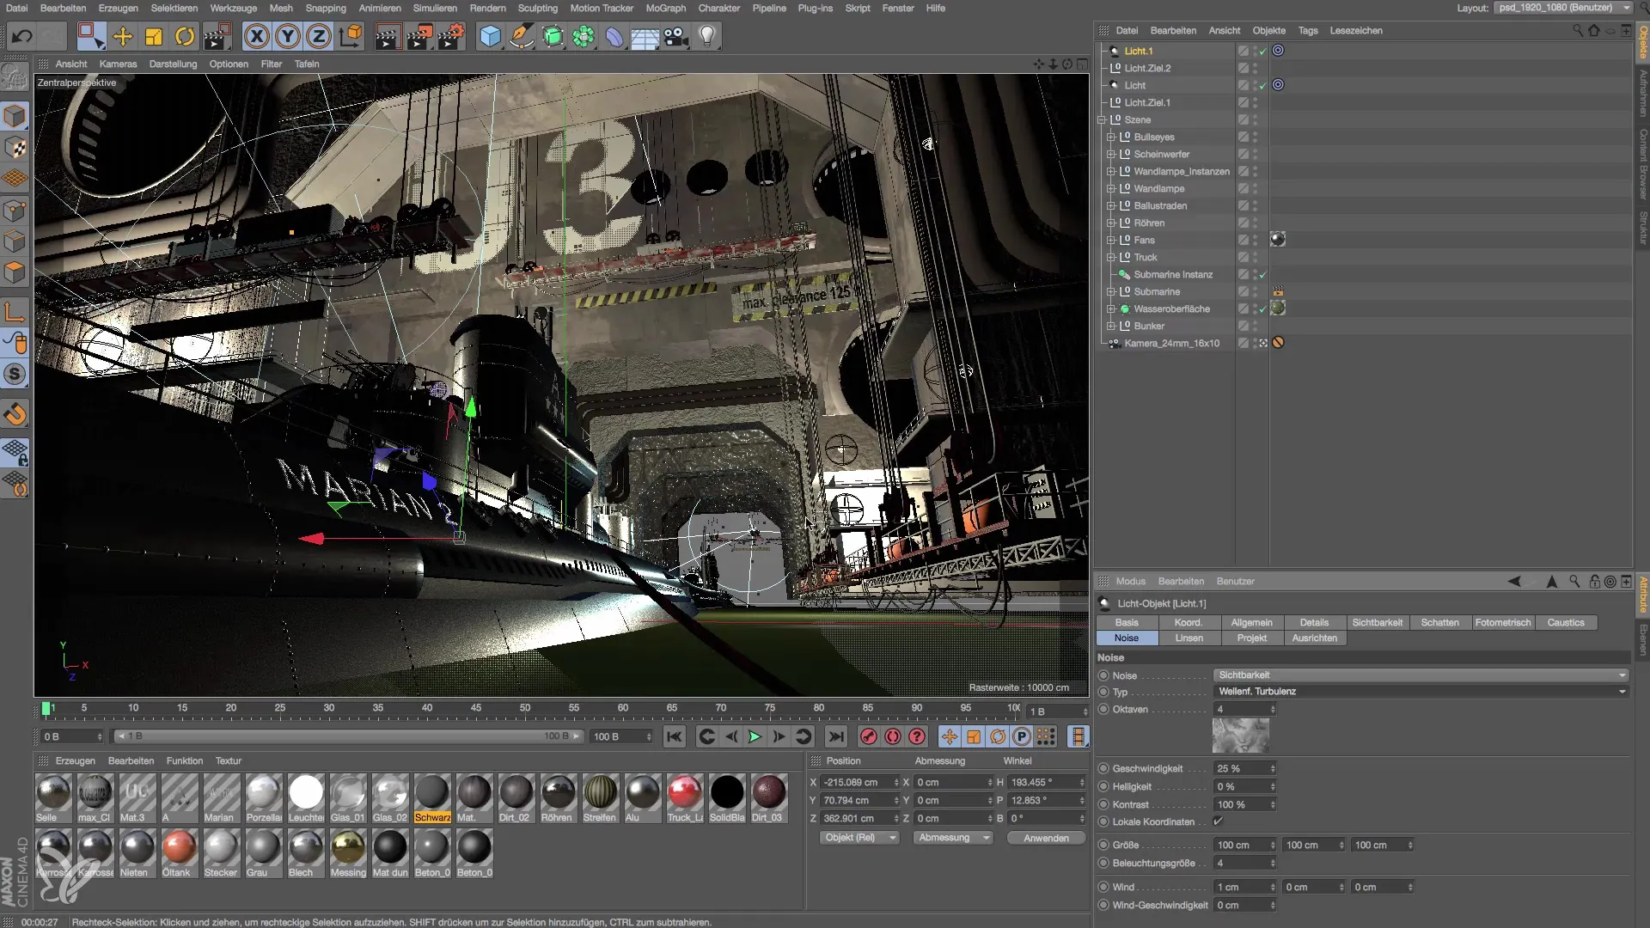Viewport: 1650px width, 928px height.
Task: Open the Typ dropdown Wellenf. Turbulenz
Action: tap(1421, 691)
